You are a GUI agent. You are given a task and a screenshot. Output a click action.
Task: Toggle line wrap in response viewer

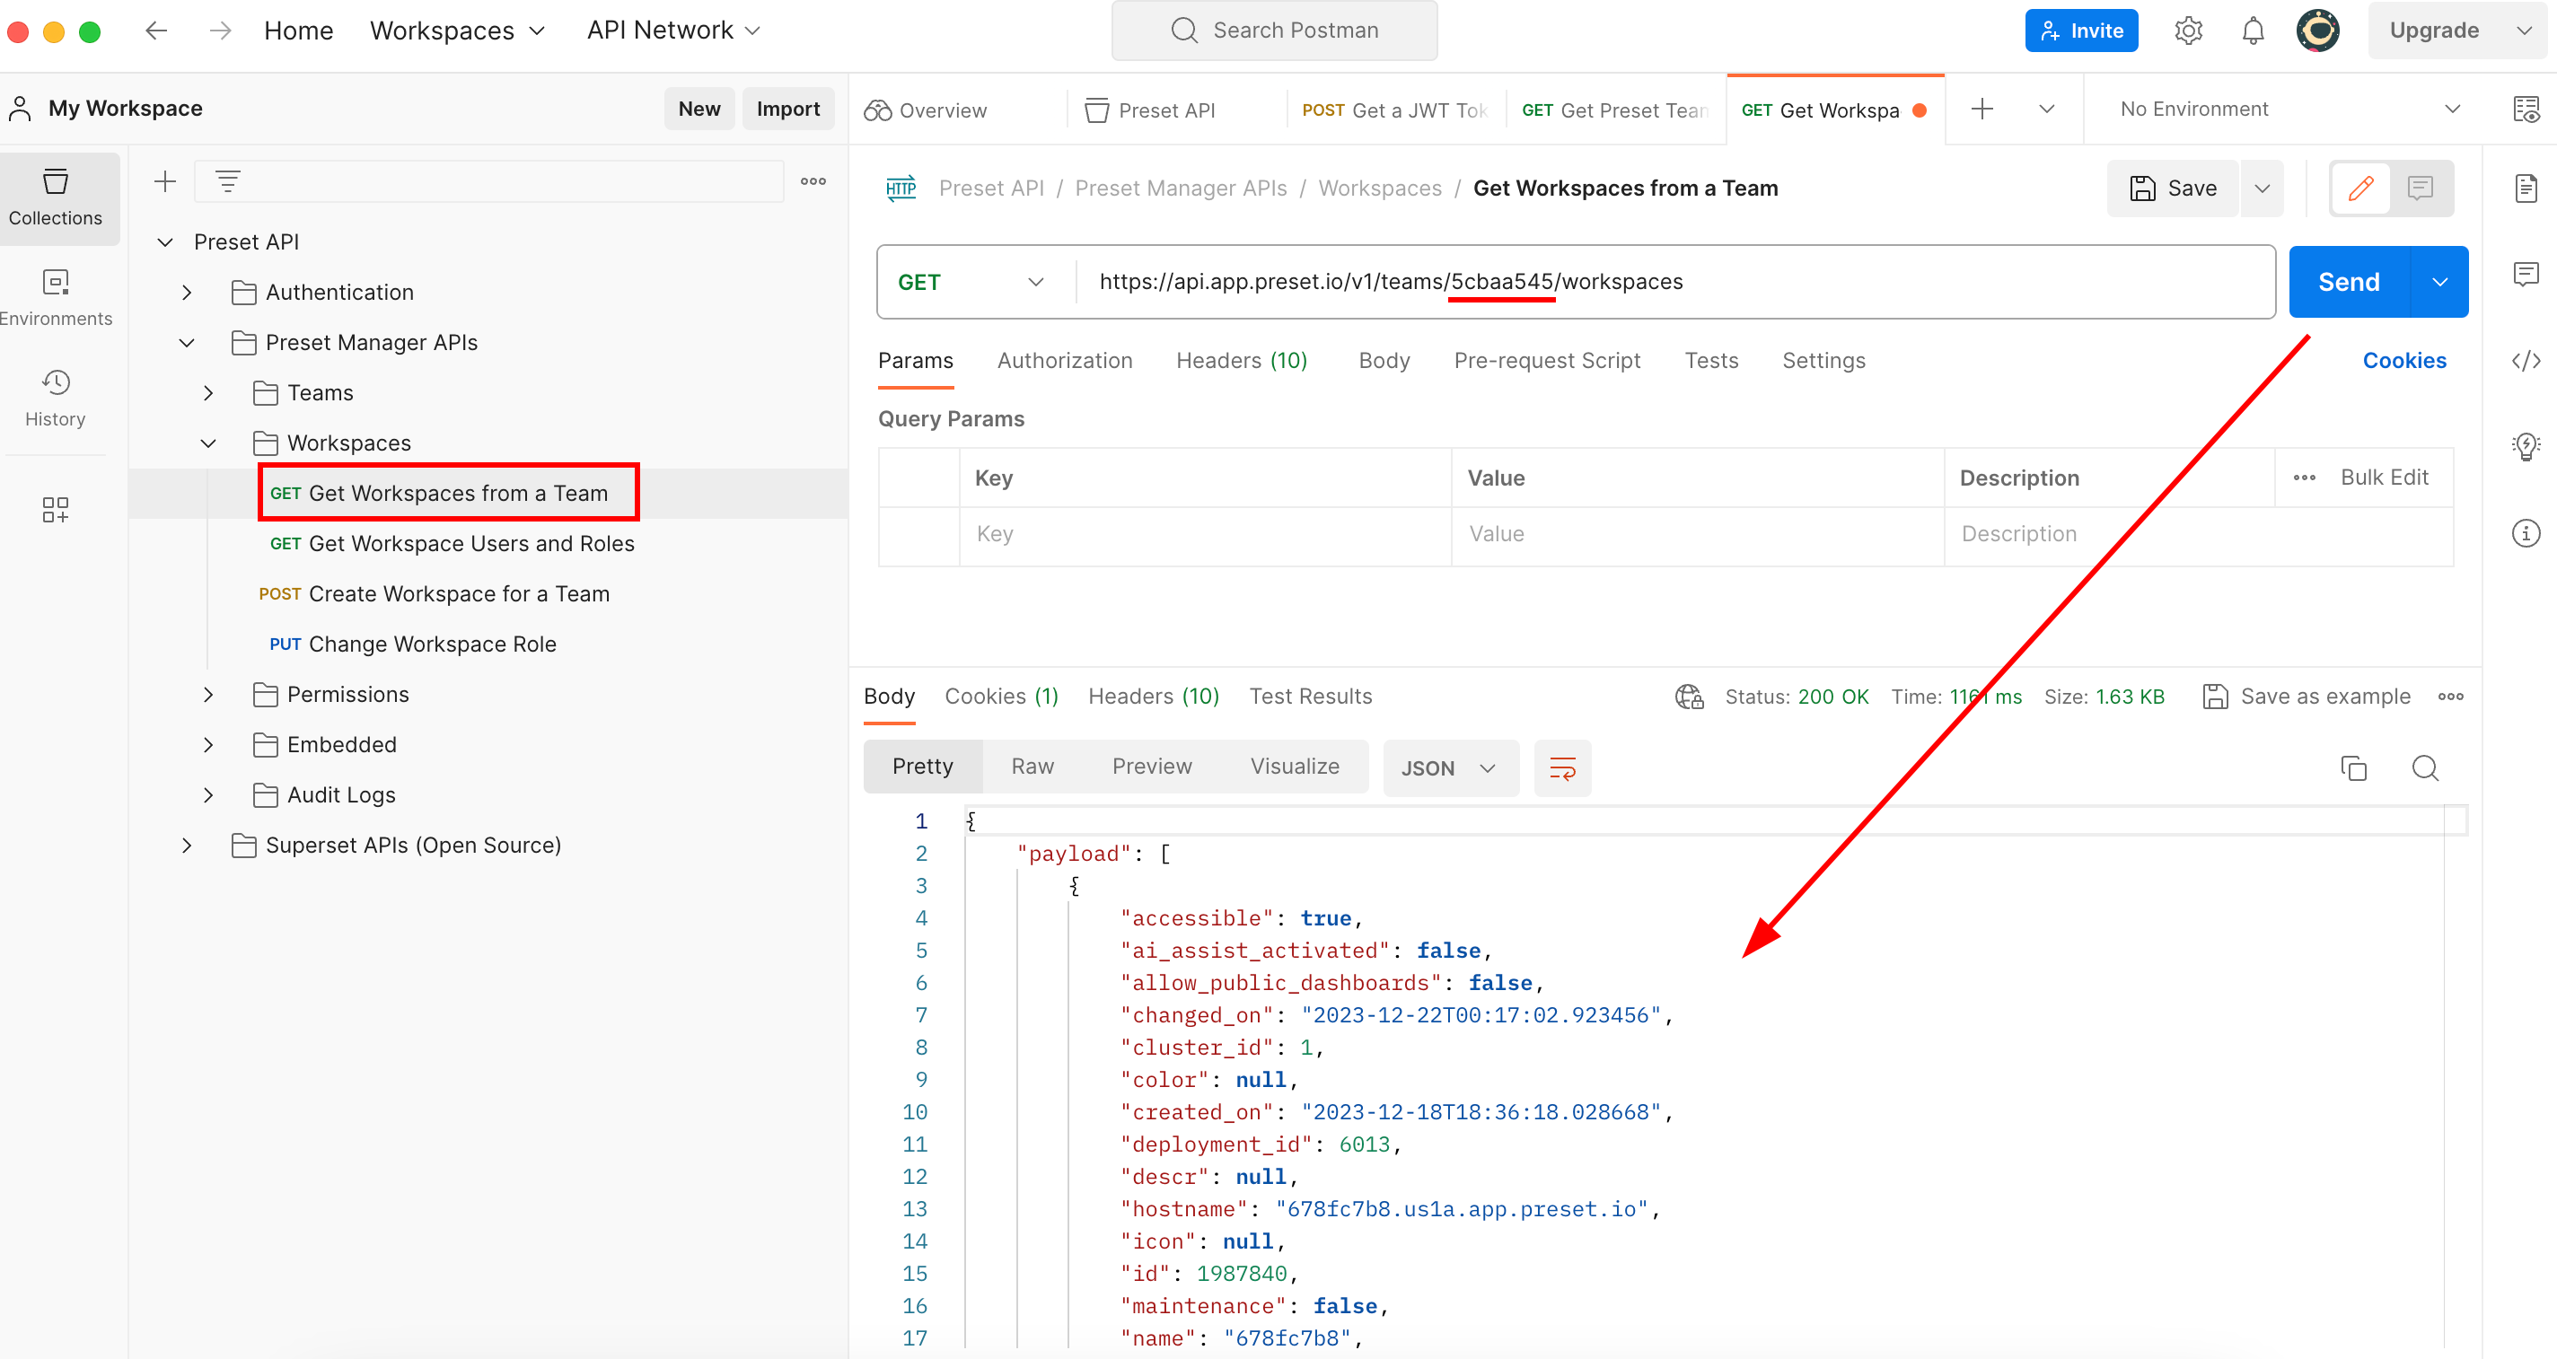tap(1562, 767)
